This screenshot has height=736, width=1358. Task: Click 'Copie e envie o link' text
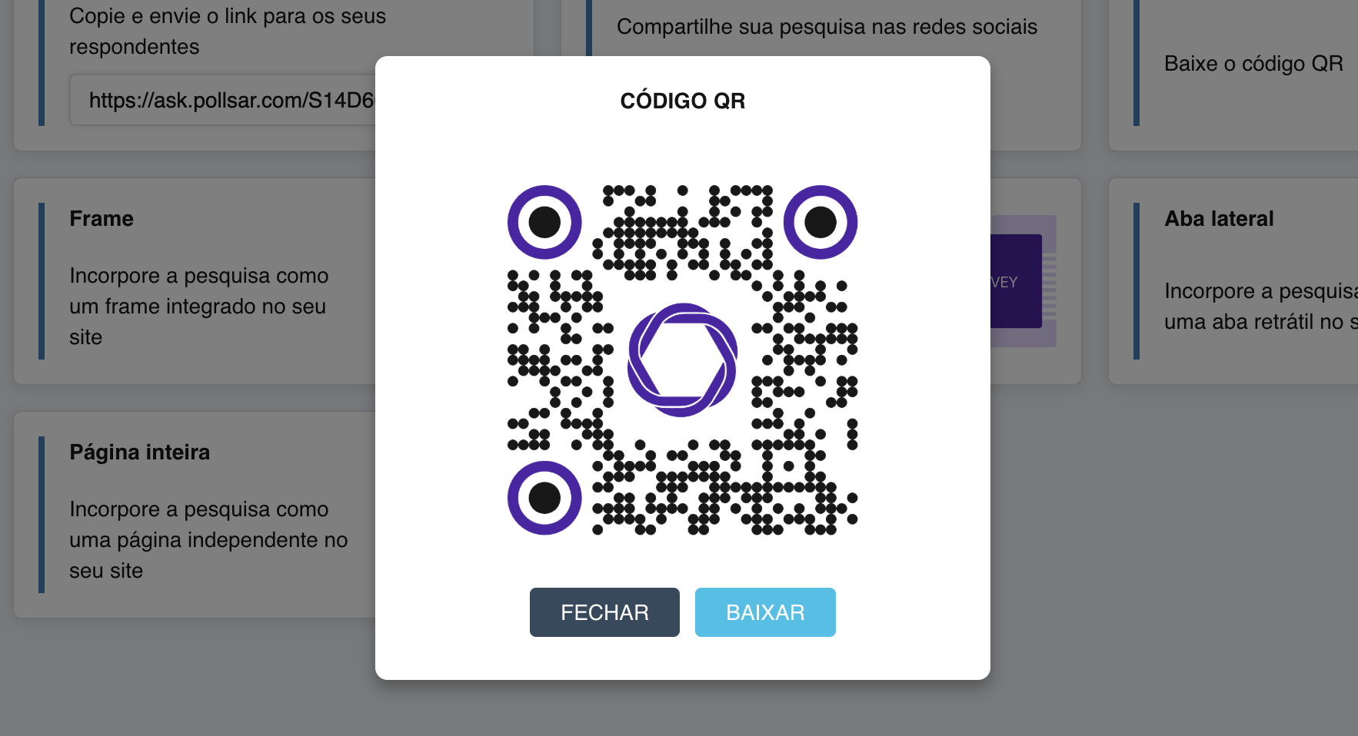(228, 31)
